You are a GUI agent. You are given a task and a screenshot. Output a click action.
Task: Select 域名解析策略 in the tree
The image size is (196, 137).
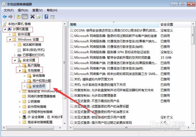pos(32,45)
